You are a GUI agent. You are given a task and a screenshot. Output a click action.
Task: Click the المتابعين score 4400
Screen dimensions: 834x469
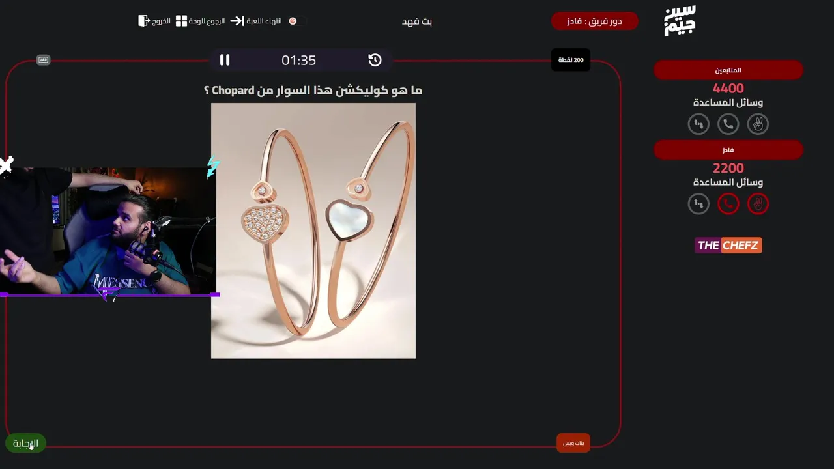pos(728,88)
